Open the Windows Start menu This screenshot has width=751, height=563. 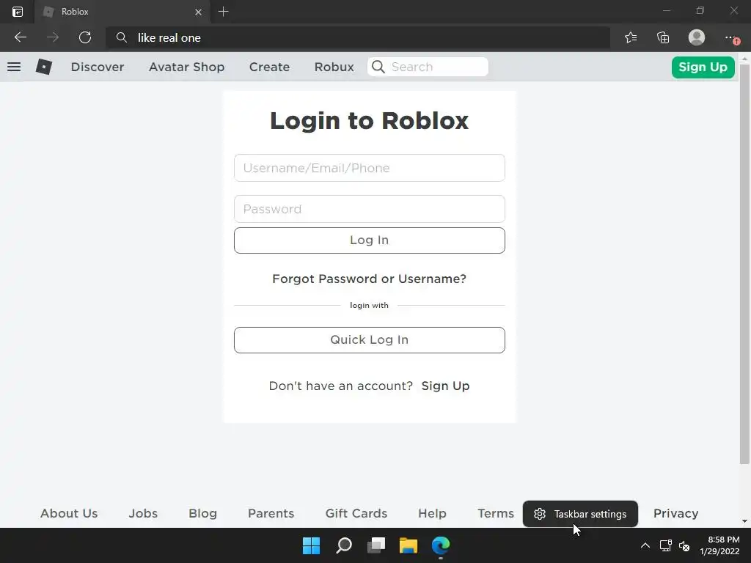(x=311, y=545)
